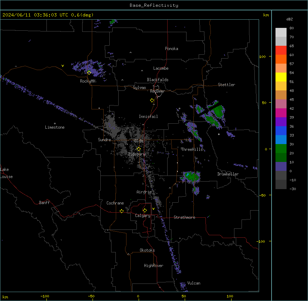Screen dimensions: 308x301
Task: Select the Sylvan label
Action: (139, 88)
